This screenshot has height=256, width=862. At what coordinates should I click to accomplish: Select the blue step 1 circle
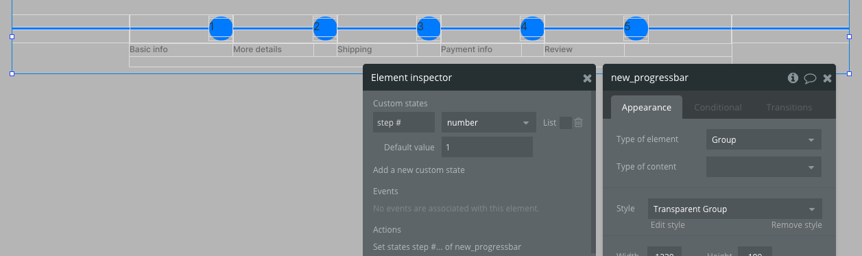click(221, 28)
